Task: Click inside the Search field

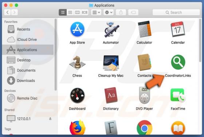Action: (176, 12)
